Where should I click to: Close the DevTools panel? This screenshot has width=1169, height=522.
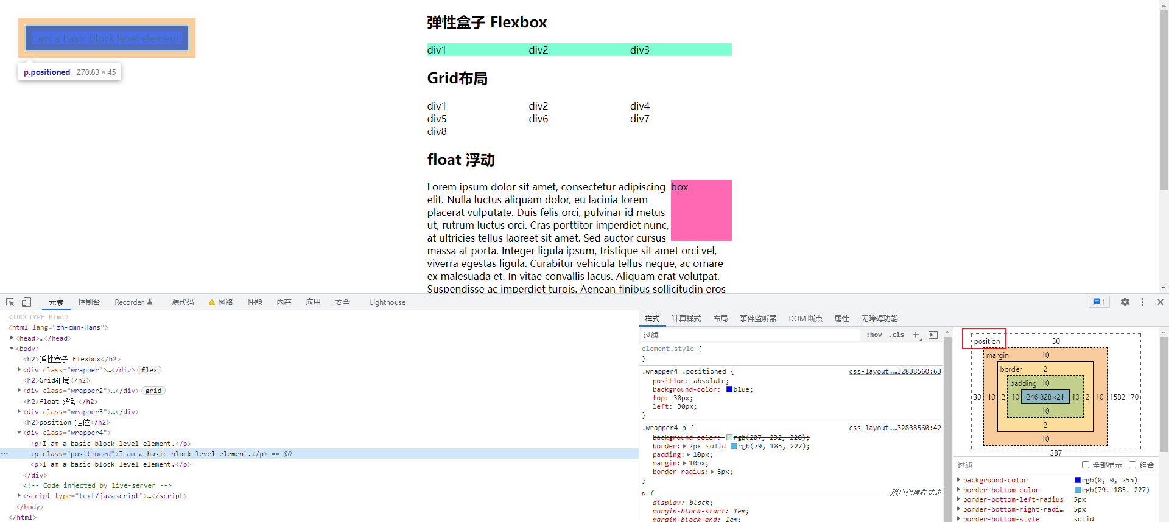[x=1160, y=302]
